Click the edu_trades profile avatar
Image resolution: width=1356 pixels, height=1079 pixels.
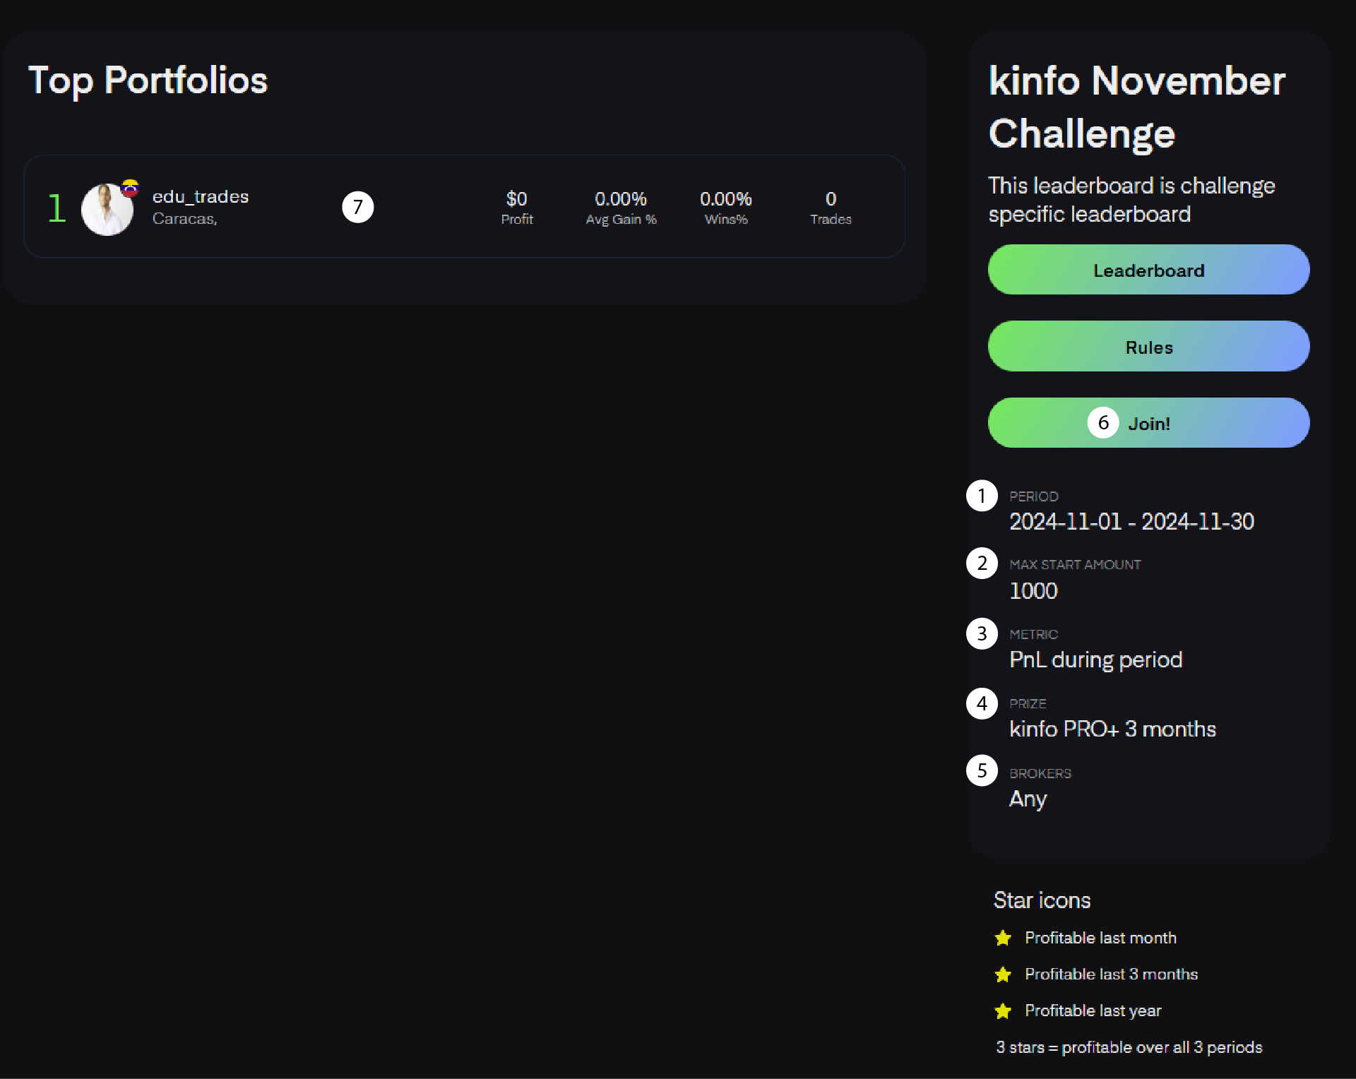107,208
